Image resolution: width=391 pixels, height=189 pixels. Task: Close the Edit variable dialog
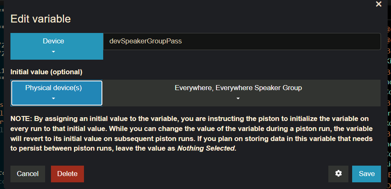(x=379, y=4)
